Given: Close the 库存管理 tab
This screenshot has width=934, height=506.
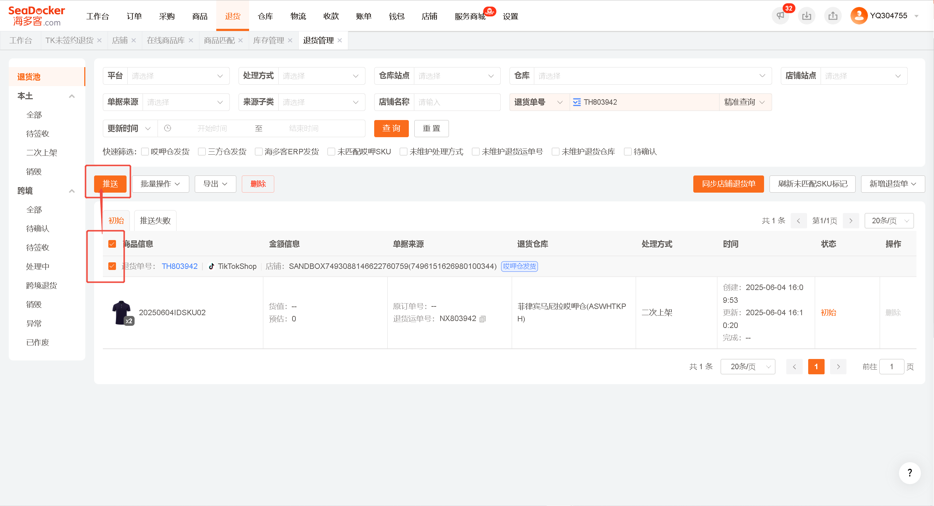Looking at the screenshot, I should 290,40.
